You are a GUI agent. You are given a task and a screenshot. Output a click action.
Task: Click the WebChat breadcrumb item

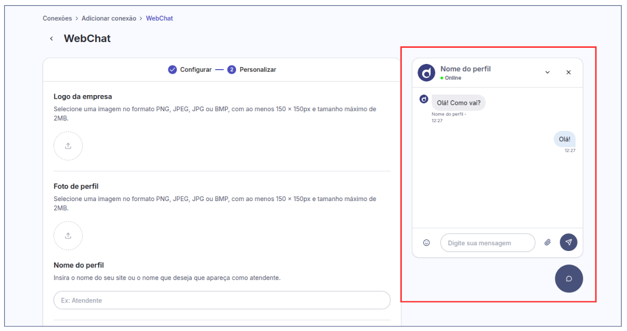[159, 18]
